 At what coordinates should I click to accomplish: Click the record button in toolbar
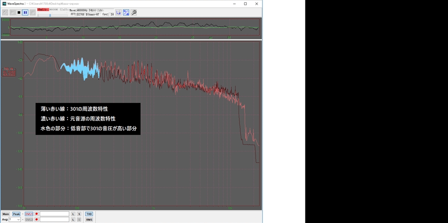click(x=32, y=12)
